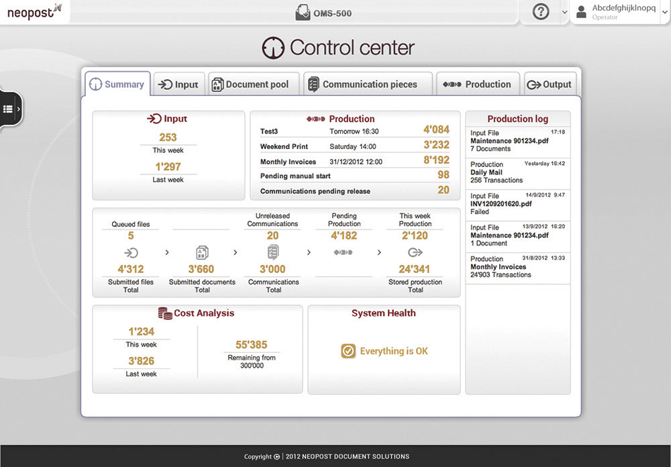This screenshot has height=467, width=671.
Task: Click the Neopost logo
Action: click(x=34, y=11)
